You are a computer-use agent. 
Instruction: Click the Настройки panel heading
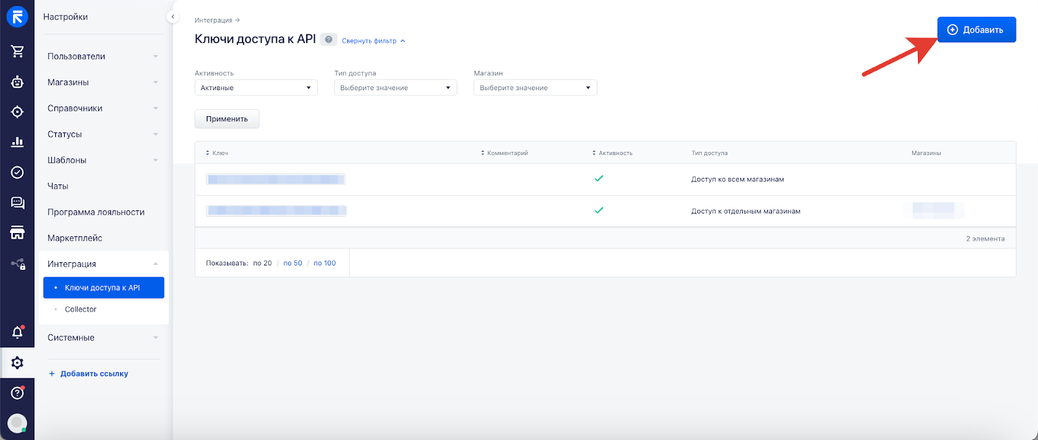click(66, 17)
